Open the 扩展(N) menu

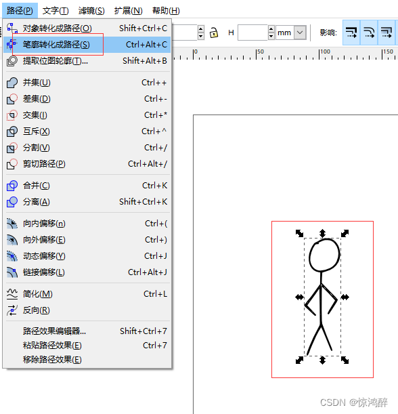pos(128,11)
